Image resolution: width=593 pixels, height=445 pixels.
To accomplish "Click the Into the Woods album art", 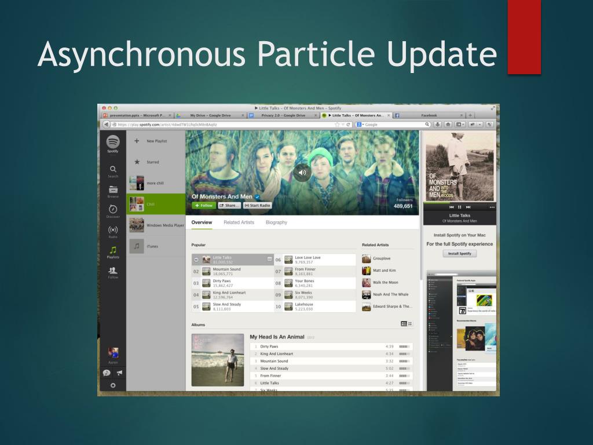I will pyautogui.click(x=459, y=166).
